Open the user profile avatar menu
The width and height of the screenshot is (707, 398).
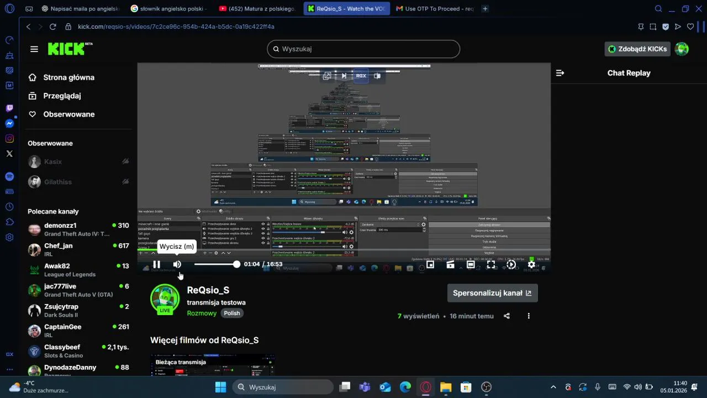(x=682, y=49)
